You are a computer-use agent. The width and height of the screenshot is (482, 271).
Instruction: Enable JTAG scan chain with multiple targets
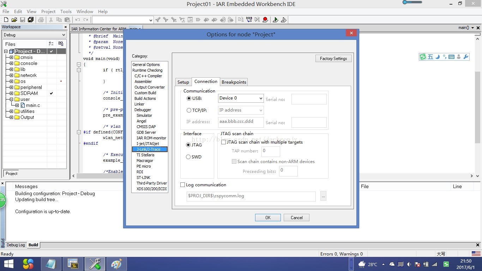click(x=224, y=142)
